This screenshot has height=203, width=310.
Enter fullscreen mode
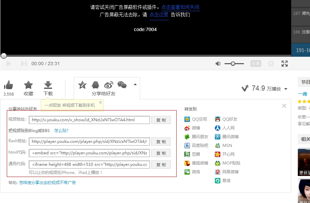point(285,64)
